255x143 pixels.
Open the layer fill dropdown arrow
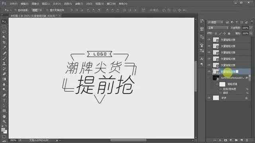[x=251, y=33]
